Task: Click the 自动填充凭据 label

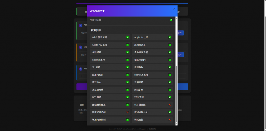Action: click(x=141, y=52)
